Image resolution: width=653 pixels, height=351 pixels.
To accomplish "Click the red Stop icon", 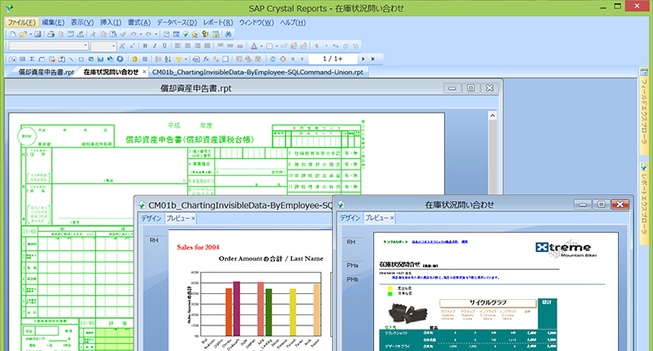I will pyautogui.click(x=283, y=59).
